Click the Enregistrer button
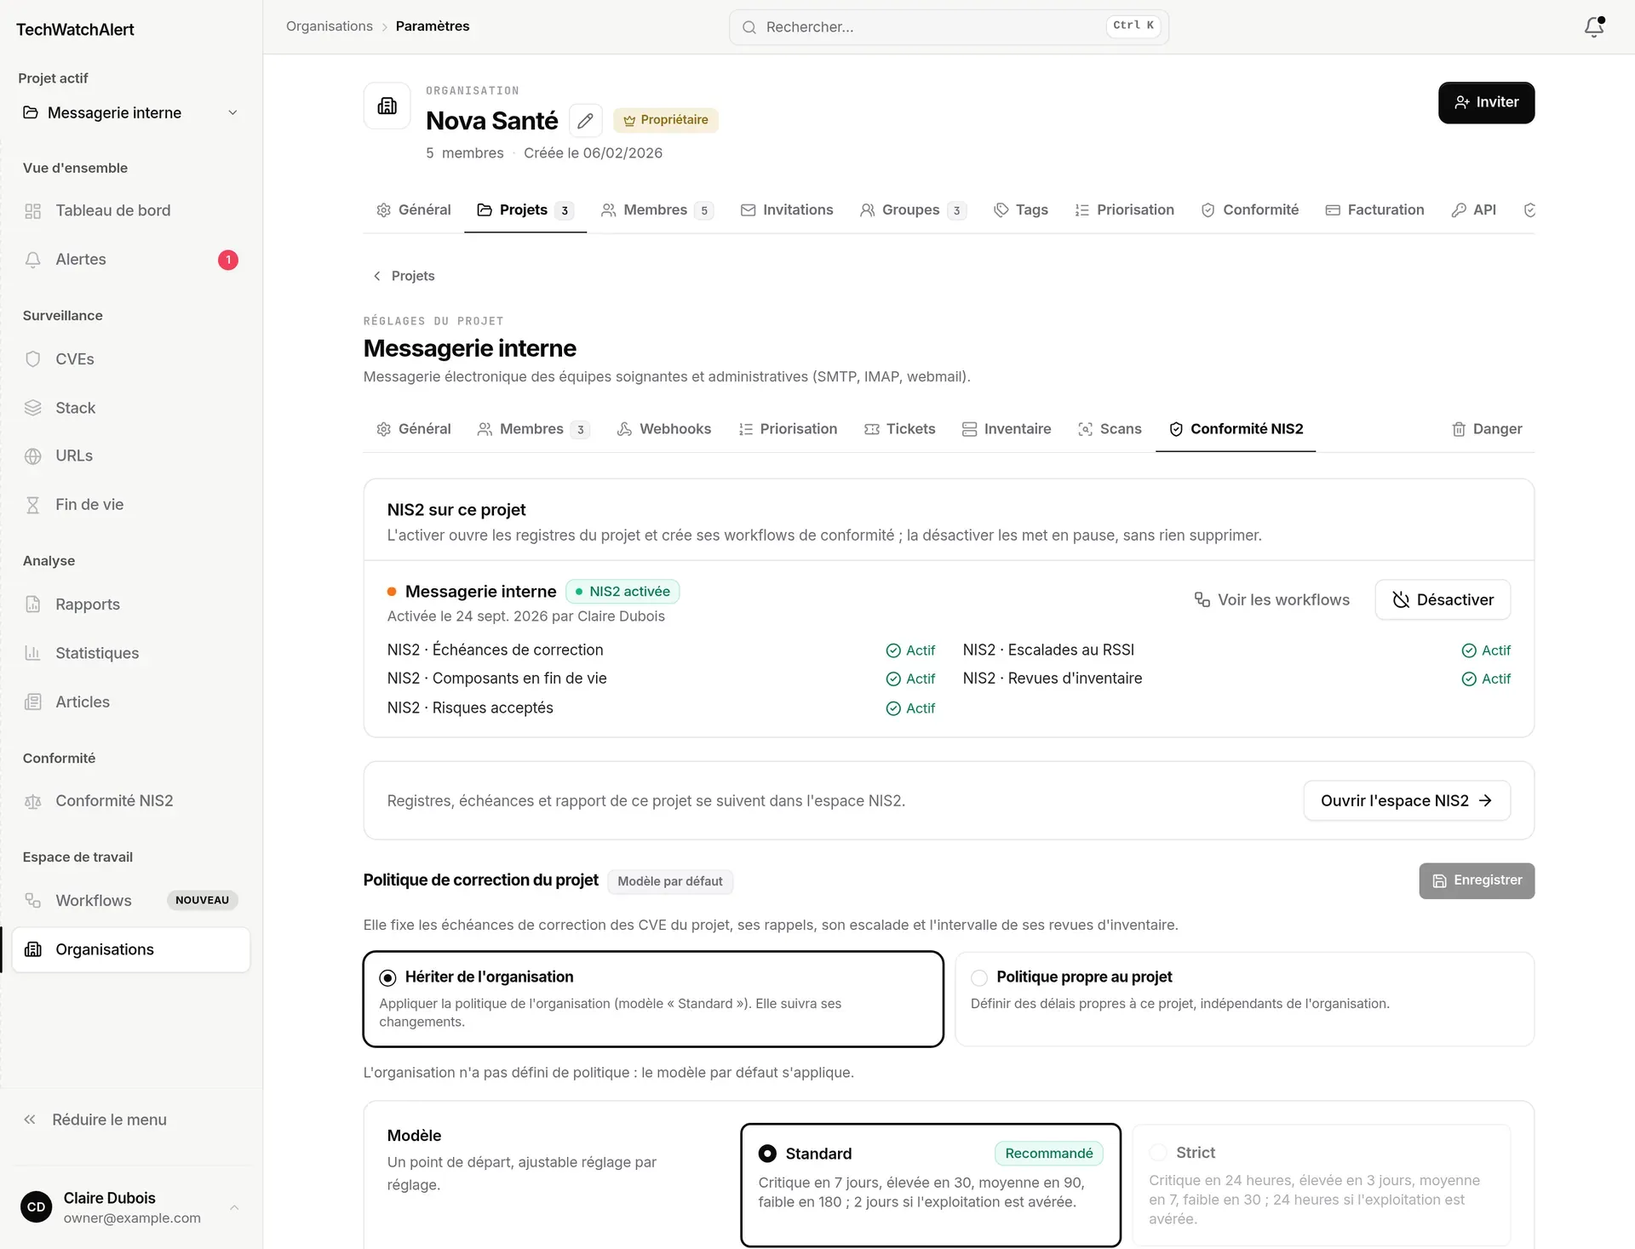This screenshot has width=1635, height=1249. 1477,881
